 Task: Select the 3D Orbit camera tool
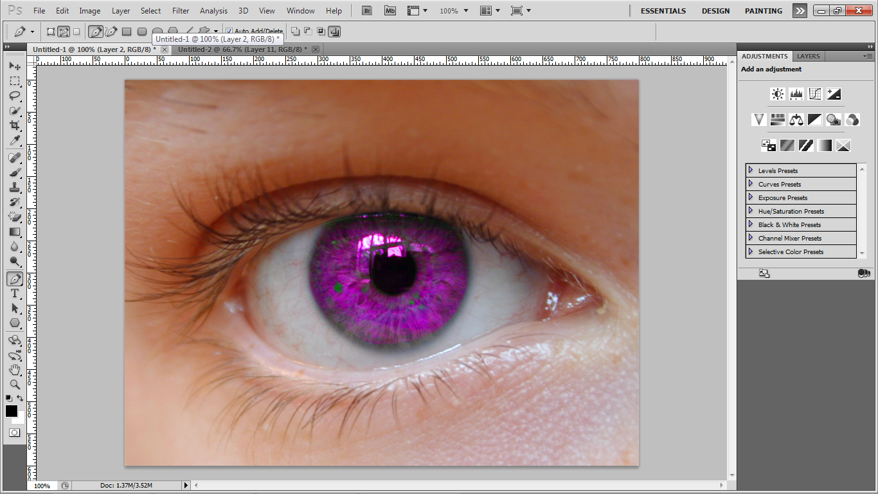click(x=14, y=355)
